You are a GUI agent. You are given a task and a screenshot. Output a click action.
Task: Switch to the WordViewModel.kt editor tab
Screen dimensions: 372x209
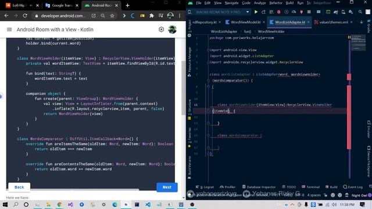pyautogui.click(x=245, y=22)
